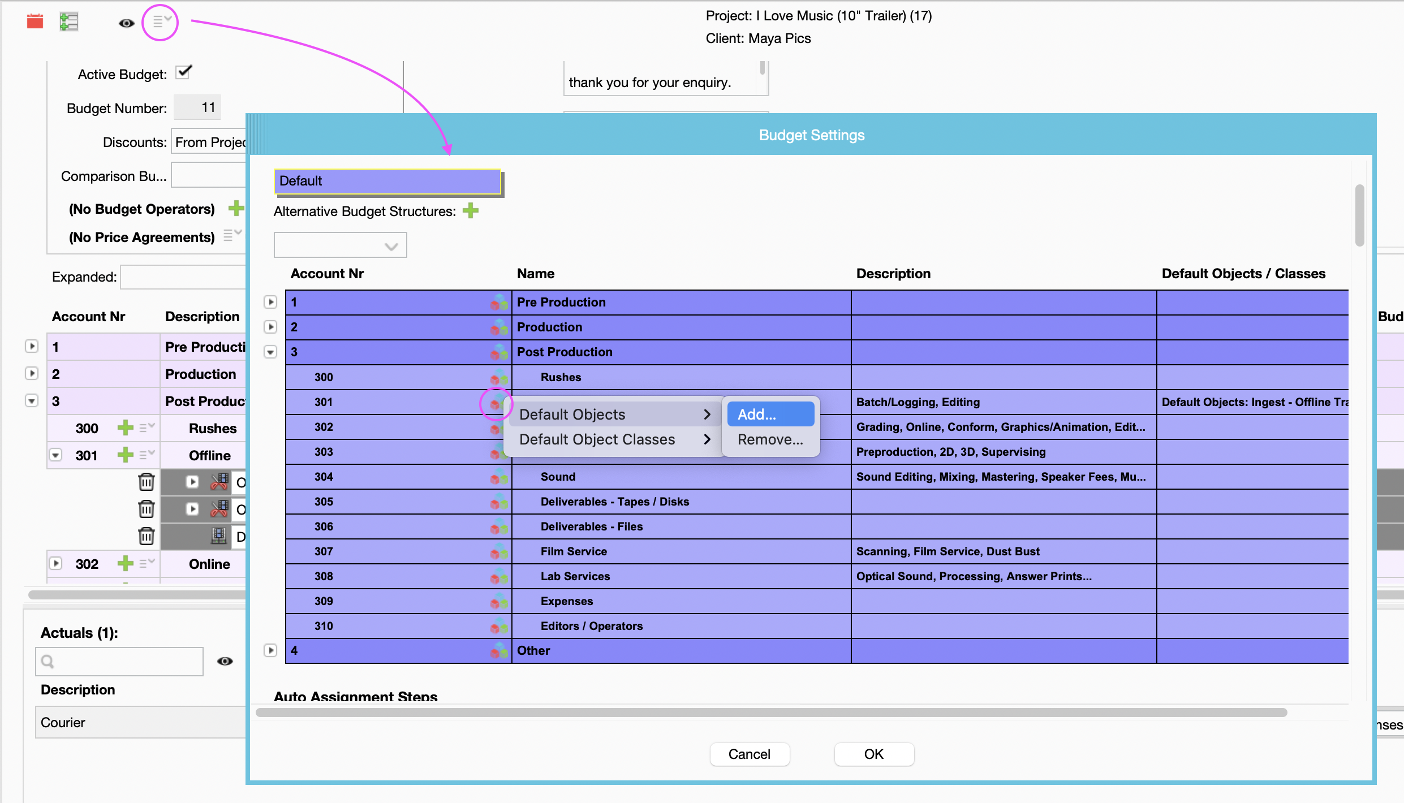Add item to account 300 Rushes

(x=125, y=428)
